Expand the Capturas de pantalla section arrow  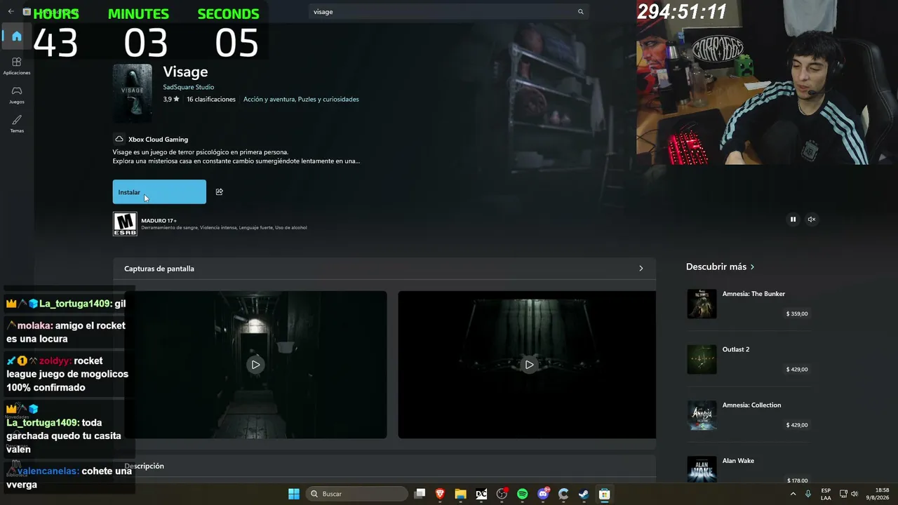click(641, 269)
